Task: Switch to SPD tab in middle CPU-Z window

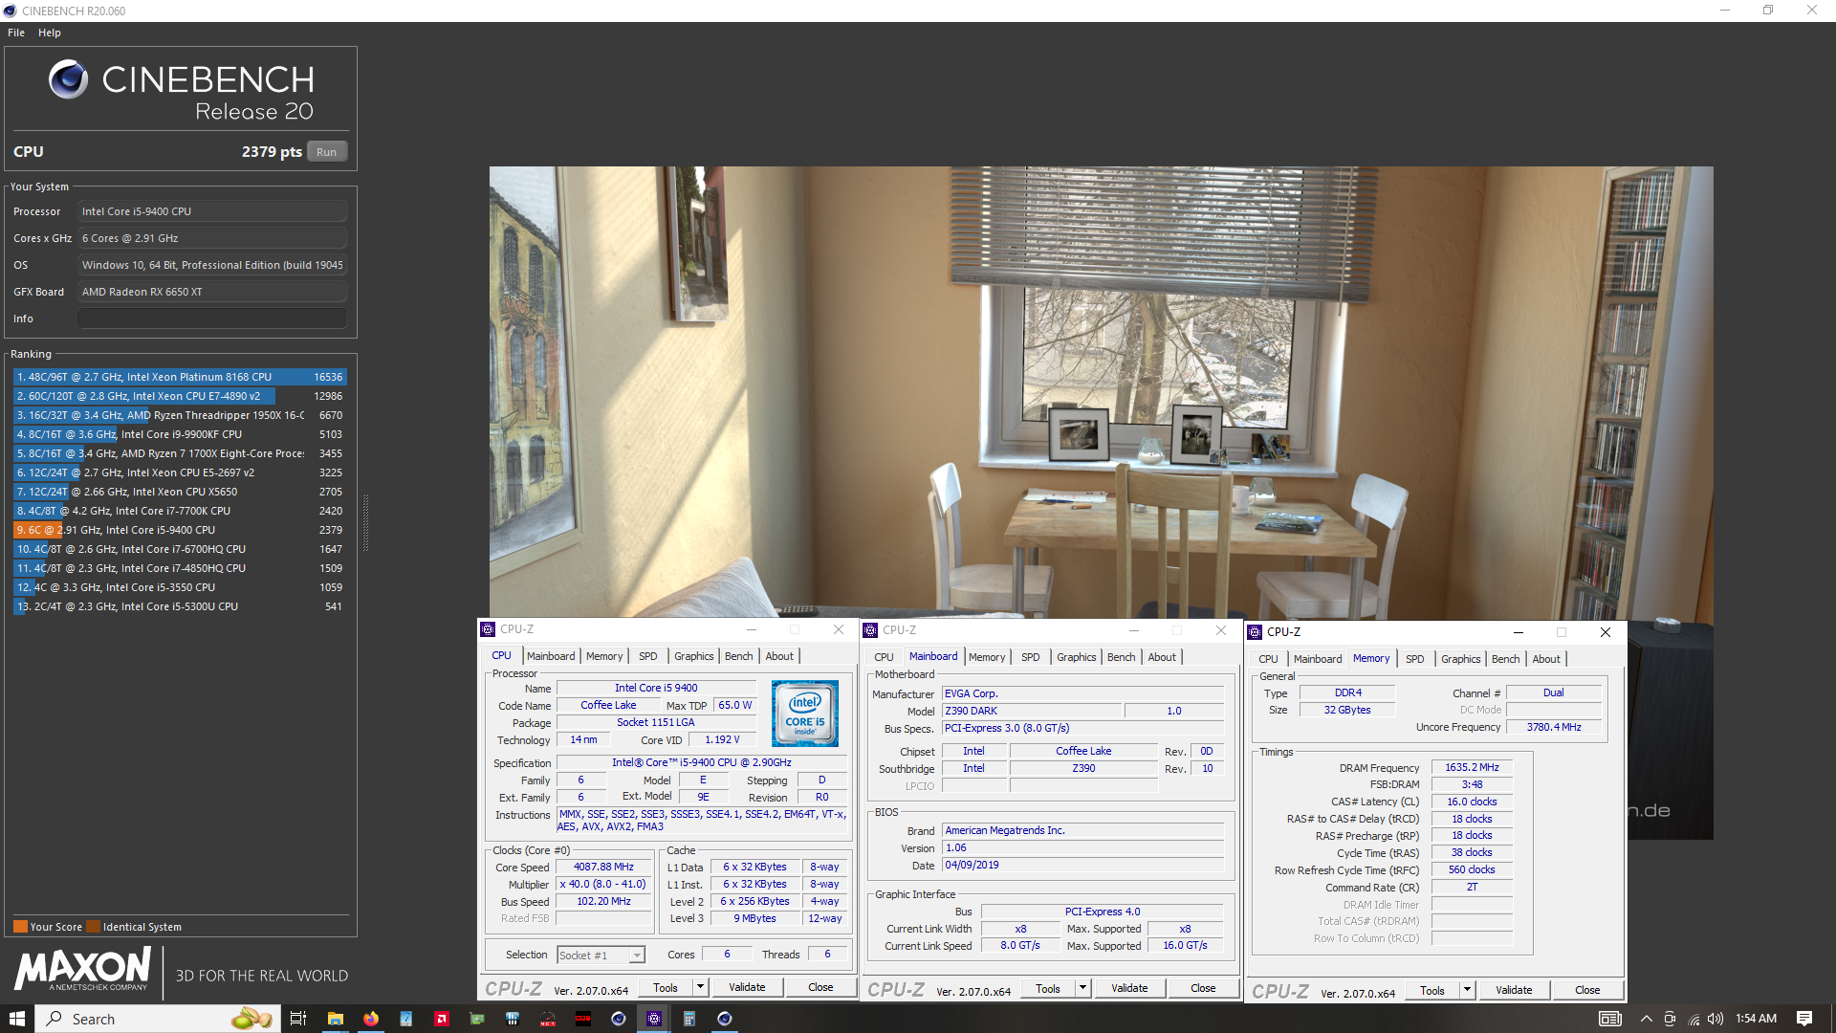Action: pos(1030,657)
